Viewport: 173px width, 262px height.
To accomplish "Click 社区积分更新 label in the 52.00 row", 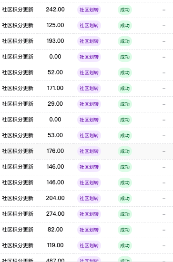I will (18, 72).
